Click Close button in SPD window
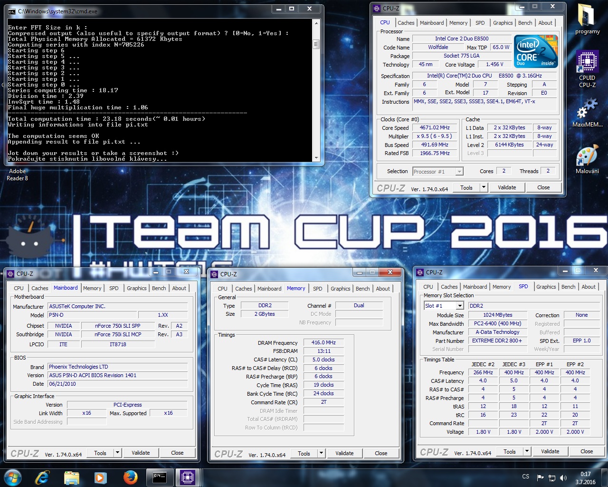Viewport: 608px width, 487px height. tap(587, 451)
